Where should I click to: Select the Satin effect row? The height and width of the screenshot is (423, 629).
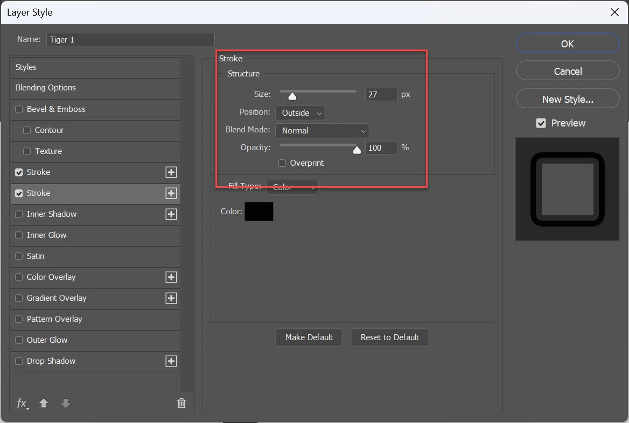pos(95,256)
